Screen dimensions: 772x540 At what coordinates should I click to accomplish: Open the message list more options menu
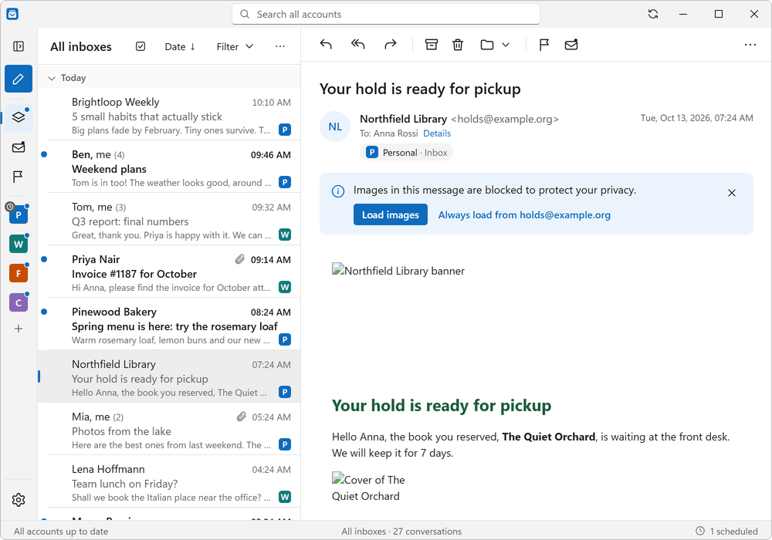pos(280,46)
